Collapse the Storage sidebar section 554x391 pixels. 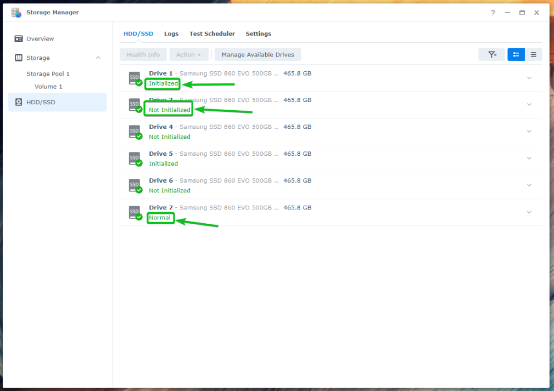[x=98, y=58]
